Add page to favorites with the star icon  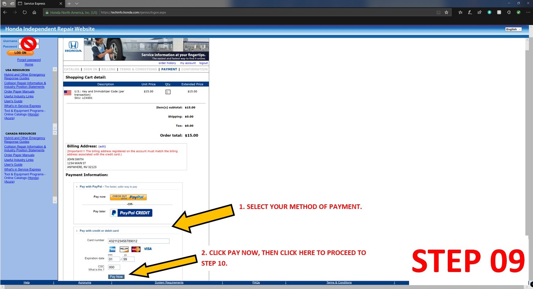(x=446, y=12)
